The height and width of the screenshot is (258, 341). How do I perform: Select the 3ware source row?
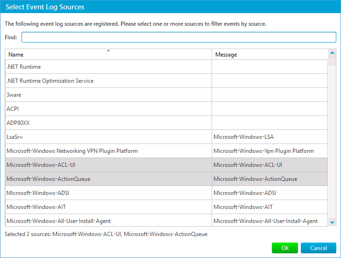108,95
